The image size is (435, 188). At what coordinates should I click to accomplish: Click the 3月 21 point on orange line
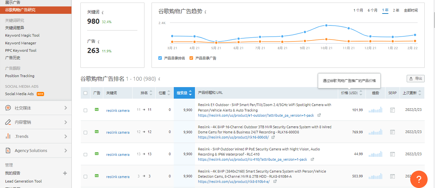tap(172, 42)
